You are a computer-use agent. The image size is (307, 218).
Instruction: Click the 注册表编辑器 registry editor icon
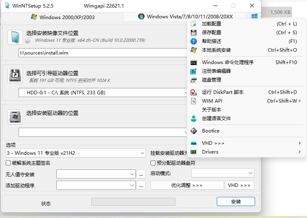194,71
